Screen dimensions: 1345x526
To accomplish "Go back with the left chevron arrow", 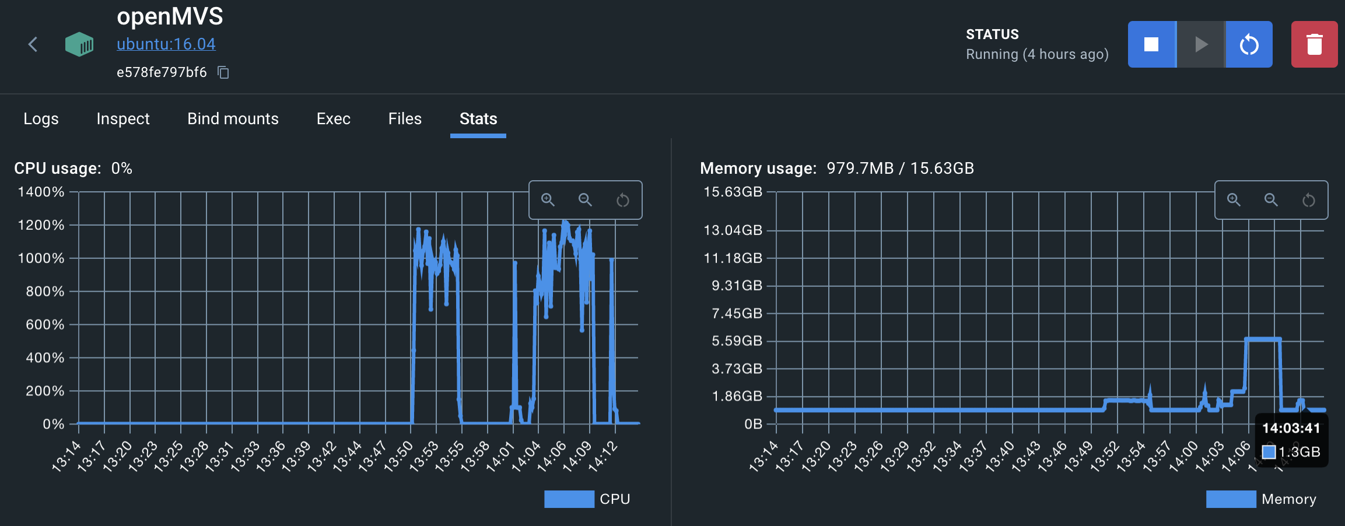I will click(x=33, y=44).
